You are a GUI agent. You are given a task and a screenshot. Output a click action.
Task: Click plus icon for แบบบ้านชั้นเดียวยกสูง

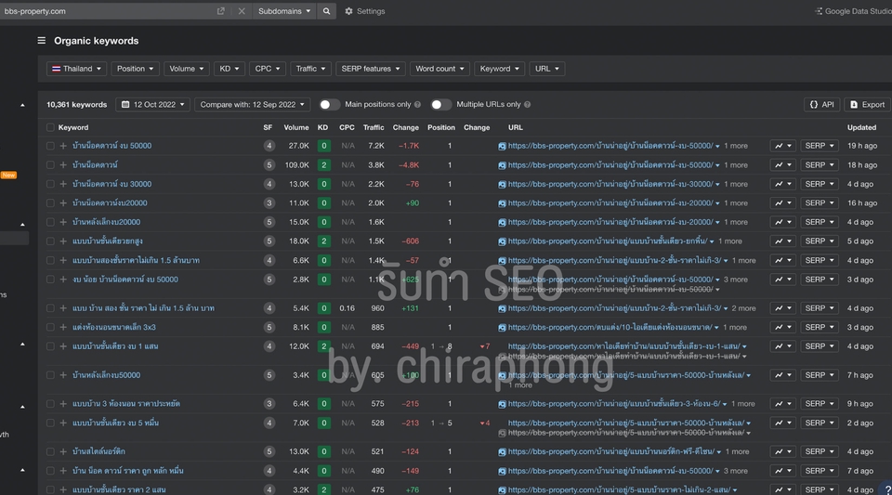coord(63,241)
